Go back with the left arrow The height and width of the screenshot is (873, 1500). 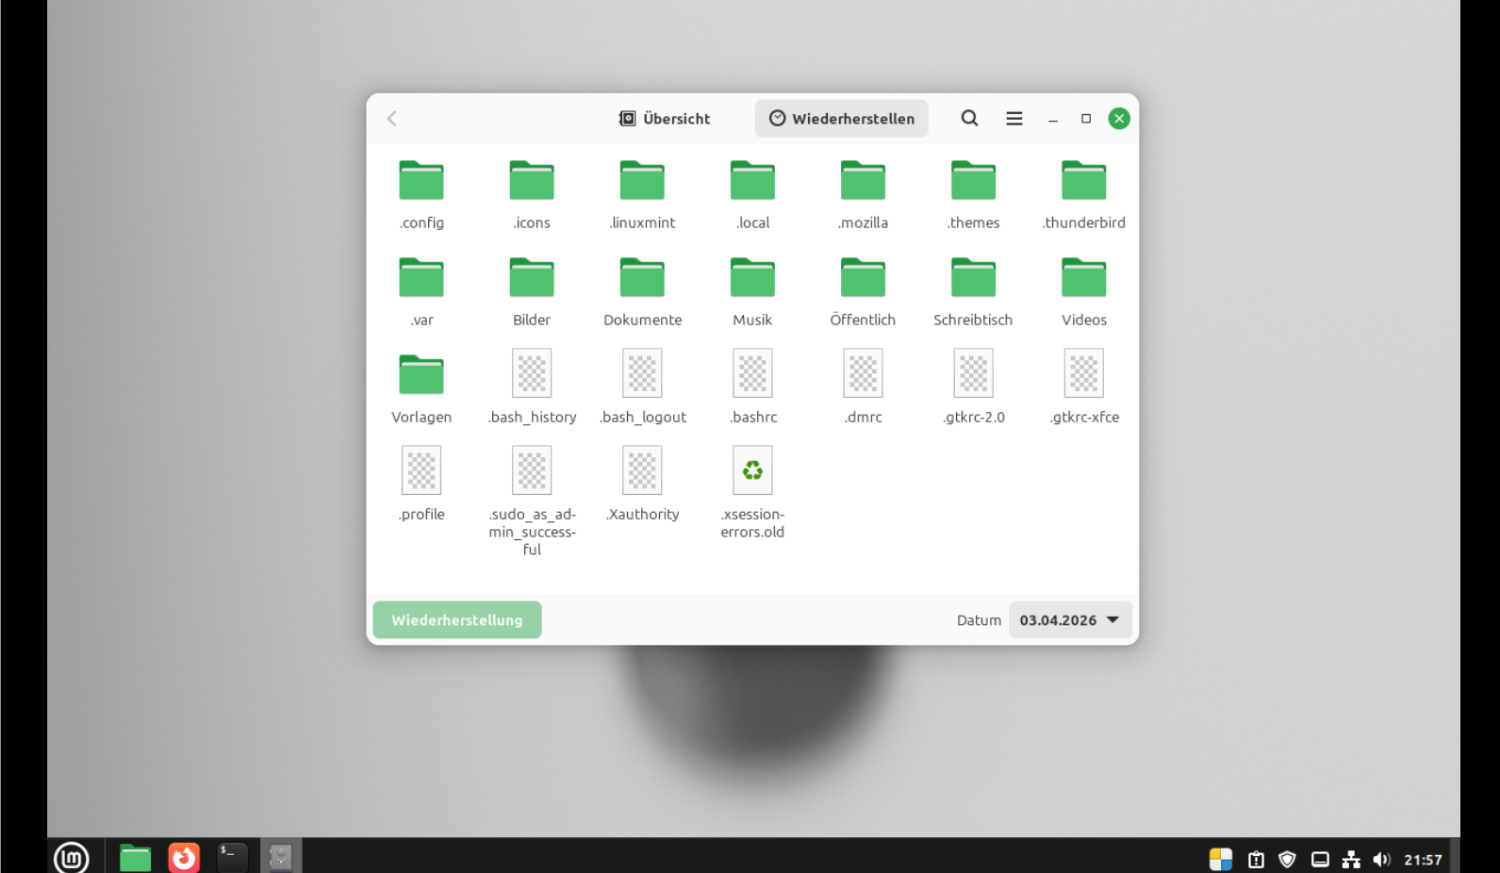pos(392,119)
